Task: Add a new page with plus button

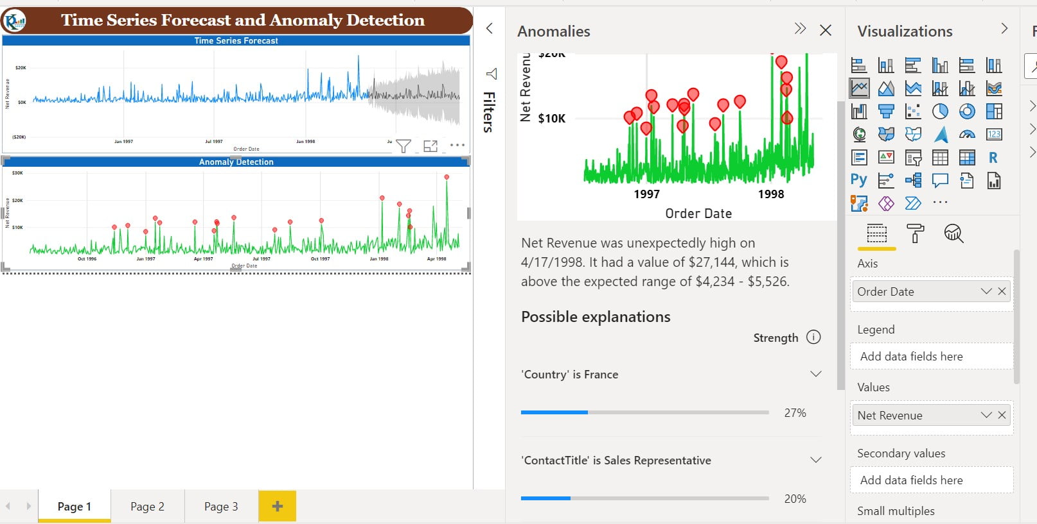Action: click(x=278, y=506)
